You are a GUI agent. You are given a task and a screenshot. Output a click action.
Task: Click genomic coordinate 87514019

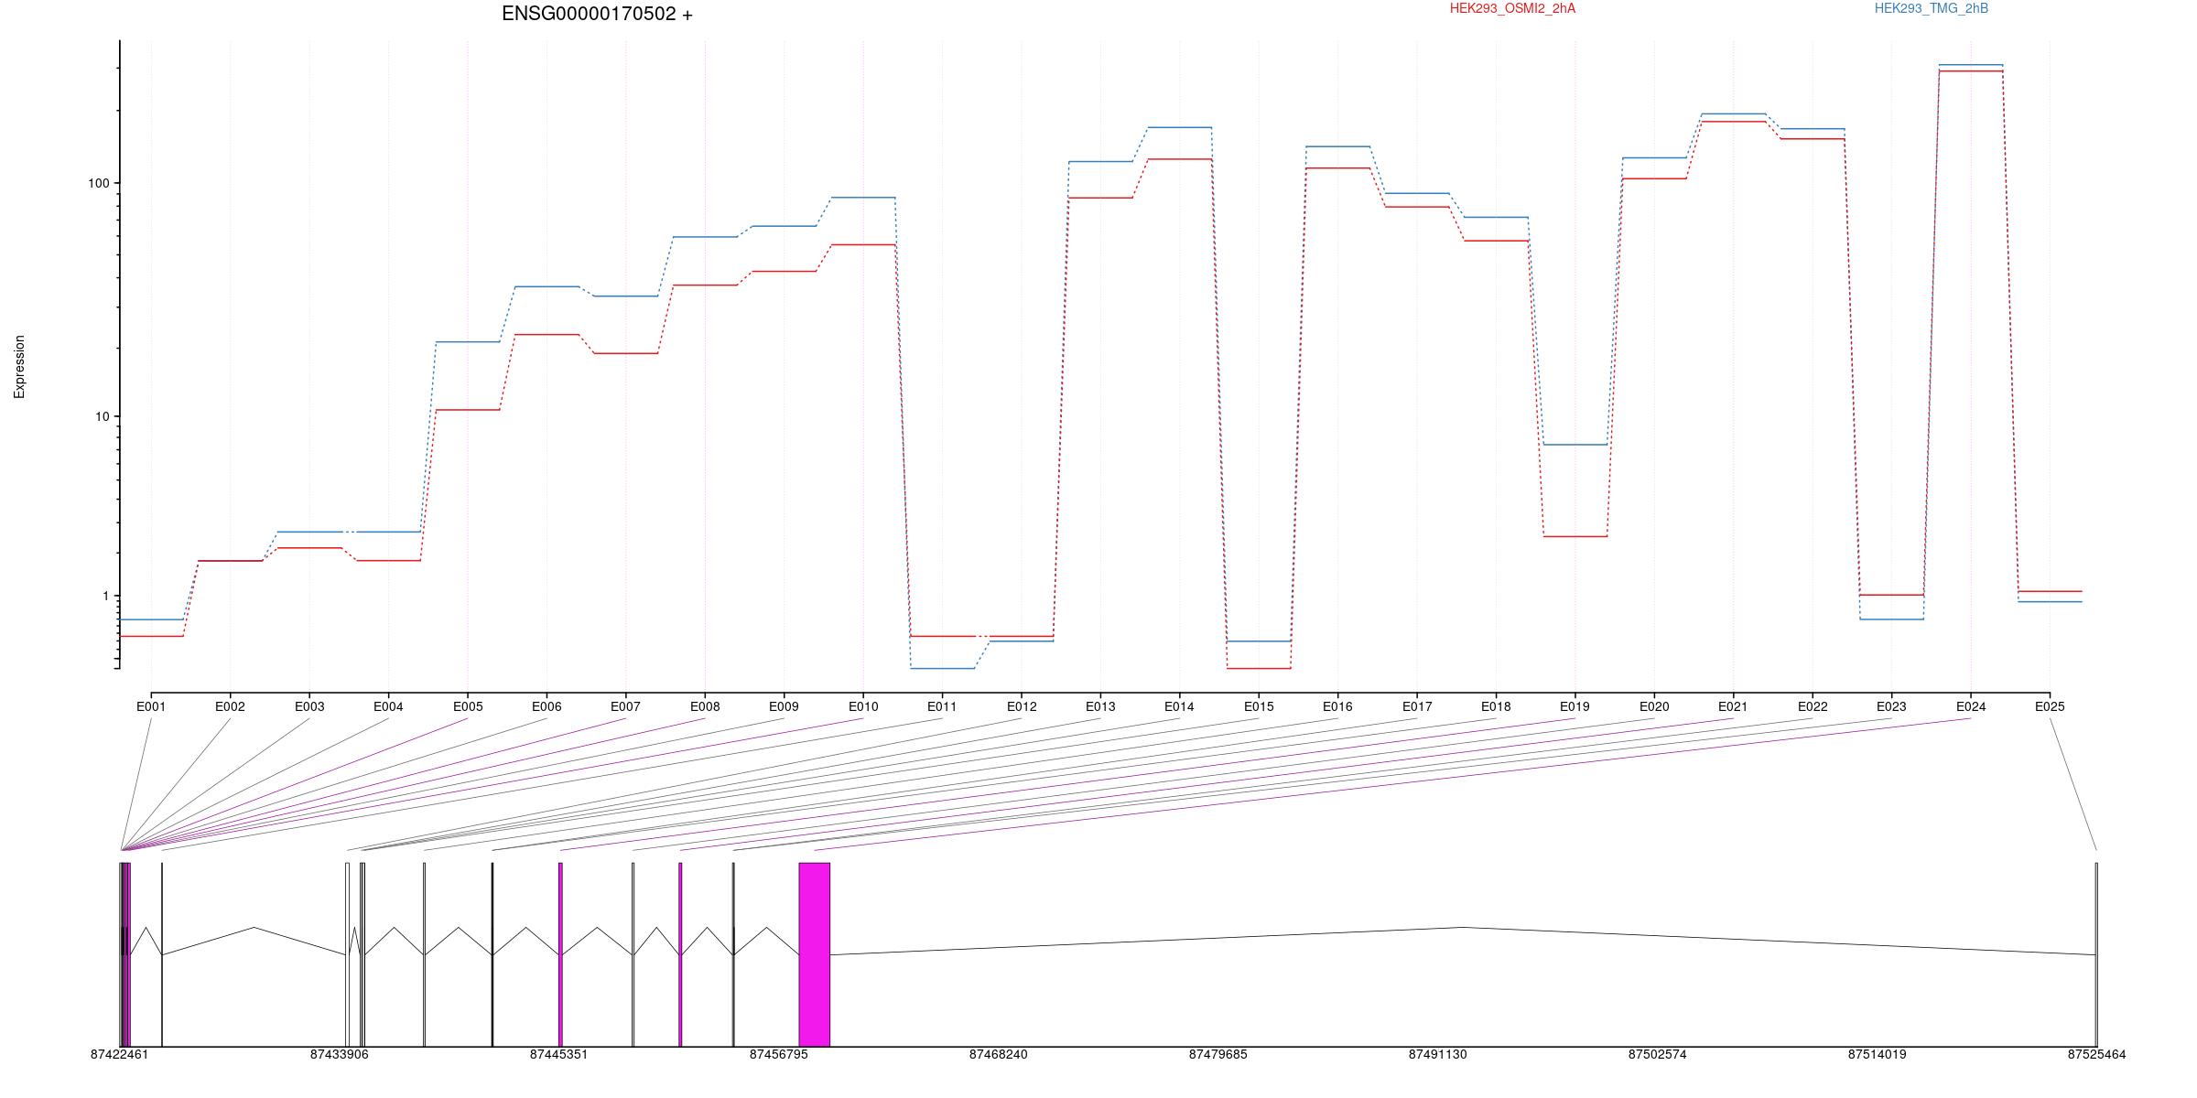click(x=1877, y=1054)
